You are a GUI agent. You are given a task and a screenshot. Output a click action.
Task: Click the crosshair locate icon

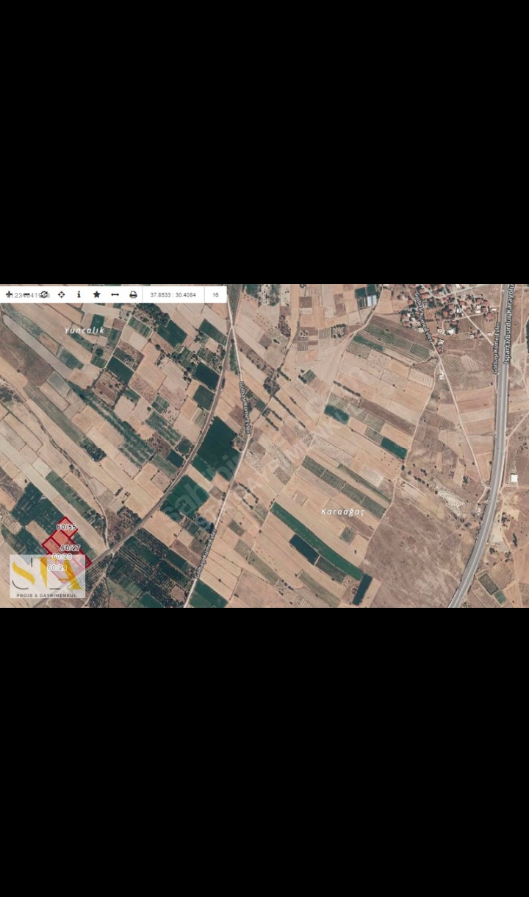click(x=62, y=294)
